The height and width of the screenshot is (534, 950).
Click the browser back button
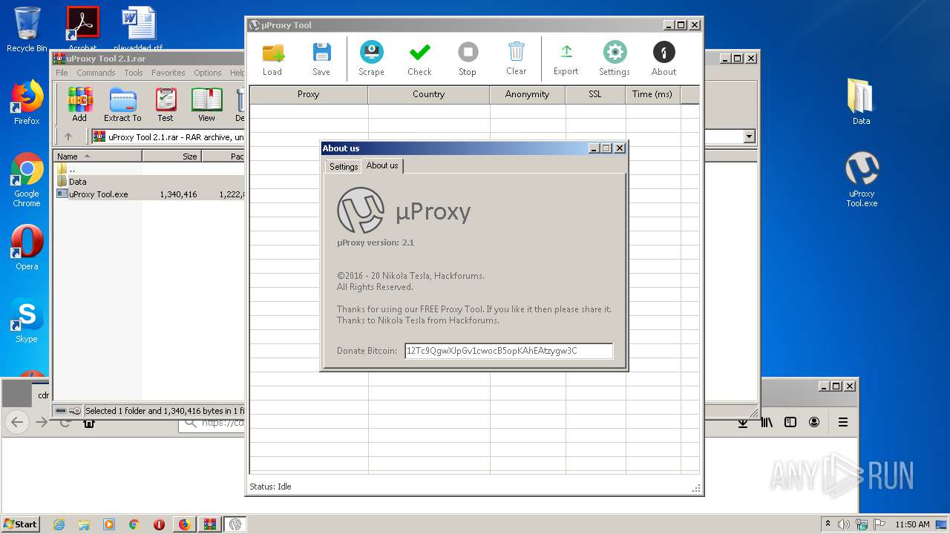click(17, 422)
